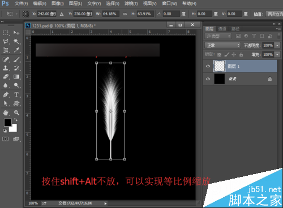This screenshot has height=208, width=283.
Task: Select the Healing Brush tool
Action: click(x=6, y=59)
